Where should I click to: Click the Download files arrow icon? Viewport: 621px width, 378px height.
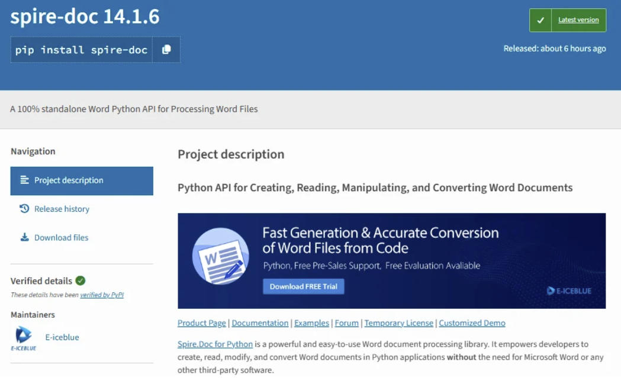pyautogui.click(x=24, y=237)
